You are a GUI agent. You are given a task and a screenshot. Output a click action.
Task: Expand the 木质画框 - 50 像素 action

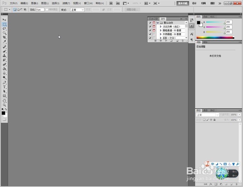161,34
